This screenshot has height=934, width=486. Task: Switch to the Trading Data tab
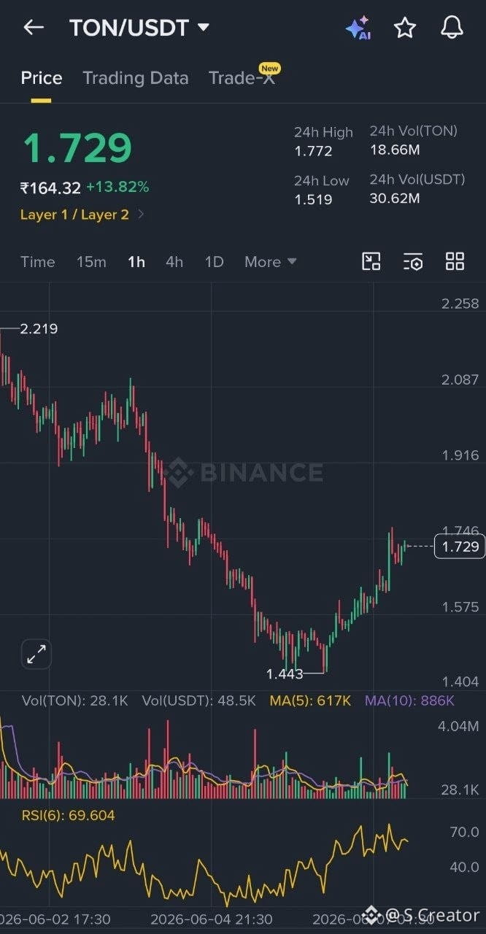[x=136, y=78]
